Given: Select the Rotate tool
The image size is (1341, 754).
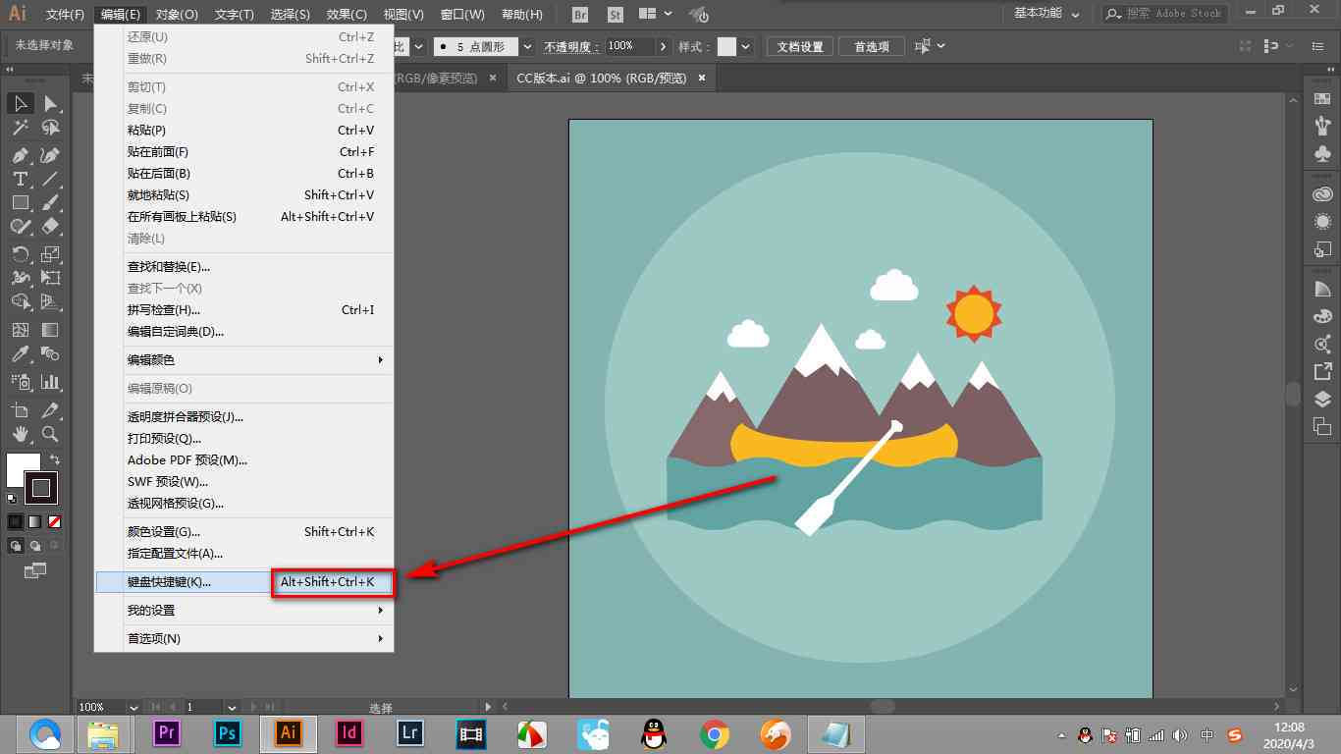Looking at the screenshot, I should pos(20,254).
